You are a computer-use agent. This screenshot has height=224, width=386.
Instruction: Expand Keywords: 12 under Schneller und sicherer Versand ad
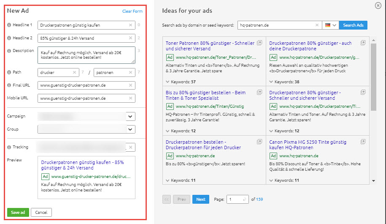point(284,131)
